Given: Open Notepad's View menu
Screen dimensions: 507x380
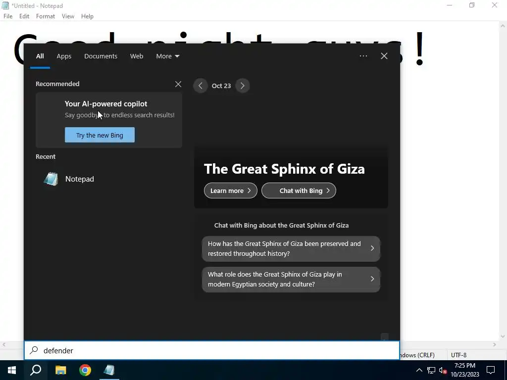Looking at the screenshot, I should tap(68, 16).
